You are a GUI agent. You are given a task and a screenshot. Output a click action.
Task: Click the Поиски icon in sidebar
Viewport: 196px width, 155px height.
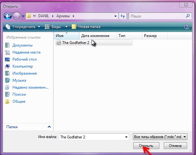pos(7,94)
